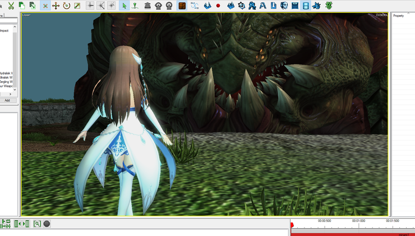Click the red playhead marker on timeline
The width and height of the screenshot is (415, 236).
tap(292, 225)
